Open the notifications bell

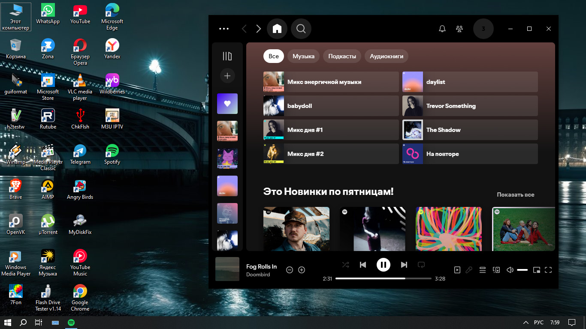(x=442, y=29)
